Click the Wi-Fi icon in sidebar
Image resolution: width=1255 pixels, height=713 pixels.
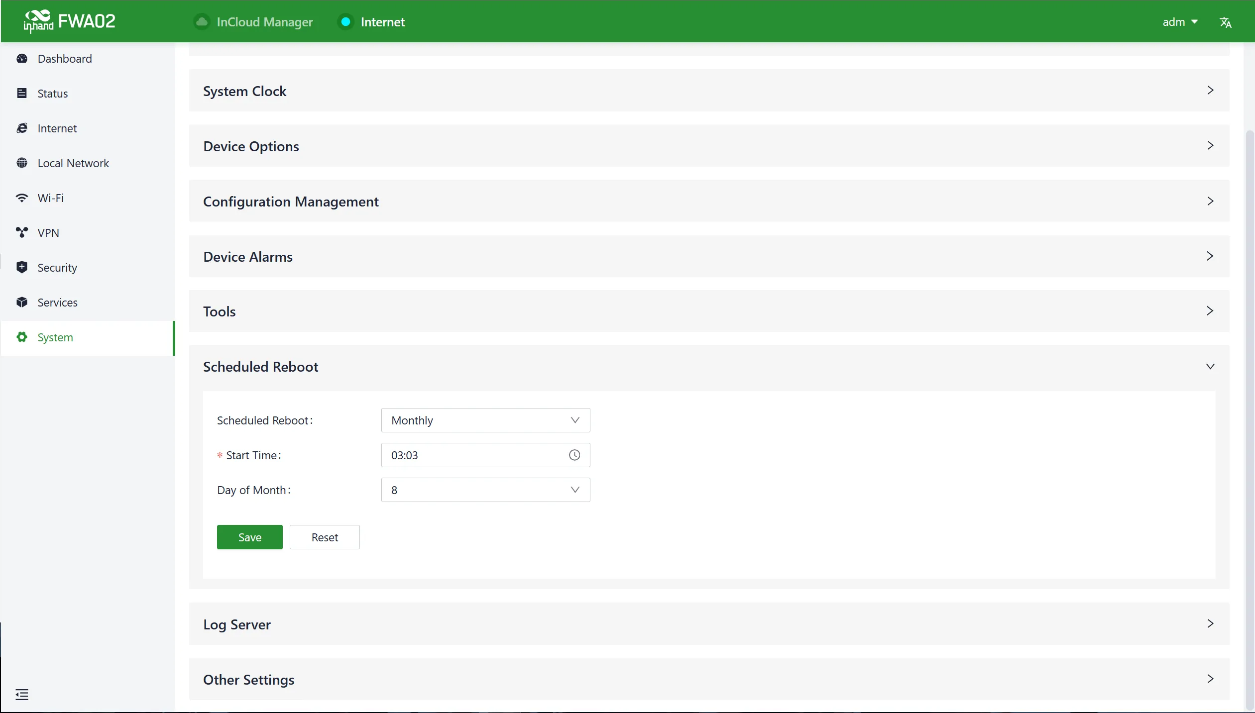click(22, 198)
